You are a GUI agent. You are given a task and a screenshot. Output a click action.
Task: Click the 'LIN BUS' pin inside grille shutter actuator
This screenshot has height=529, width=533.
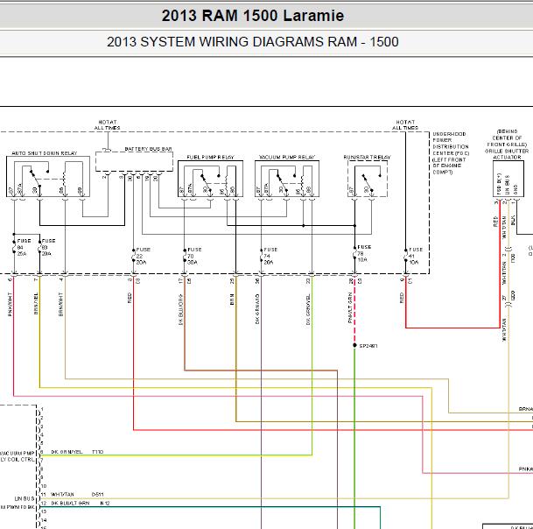pos(507,185)
